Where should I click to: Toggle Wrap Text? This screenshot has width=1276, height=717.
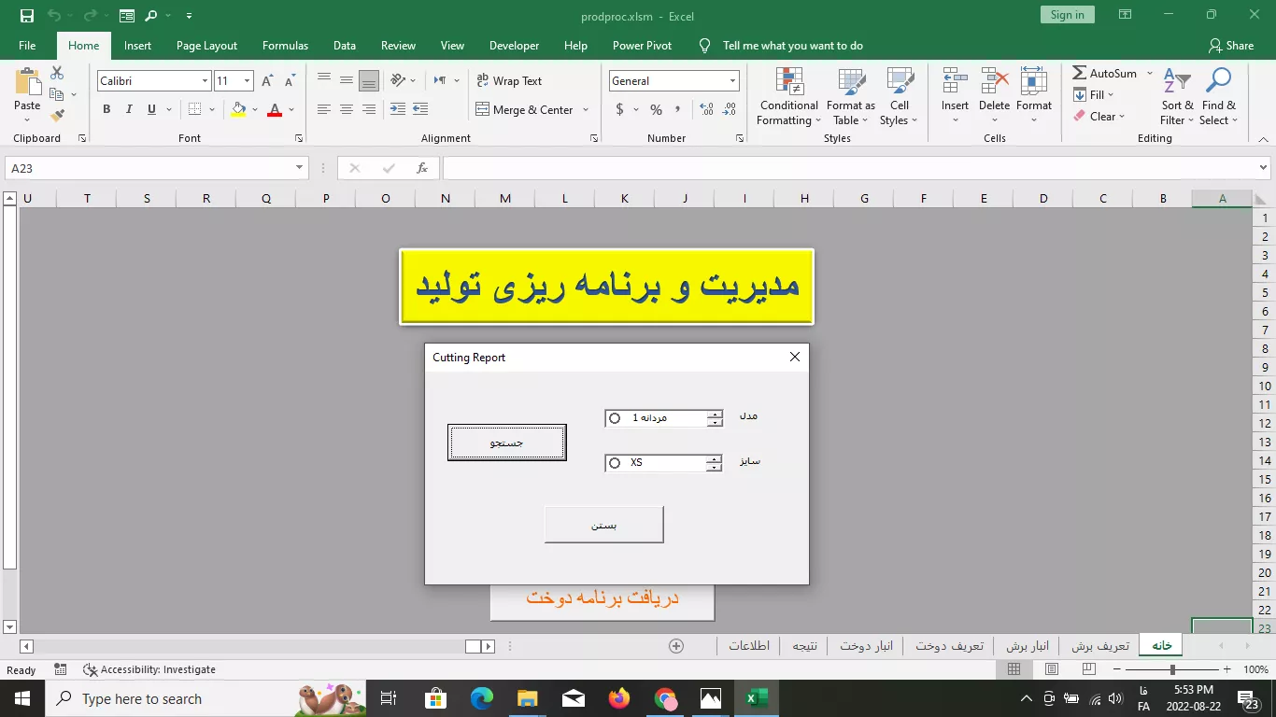509,81
